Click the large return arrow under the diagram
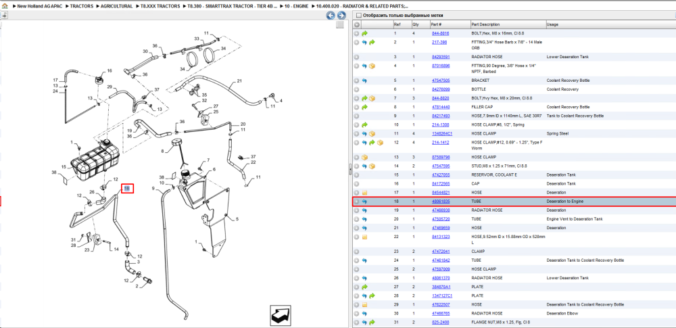Image resolution: width=676 pixels, height=328 pixels. [x=279, y=314]
